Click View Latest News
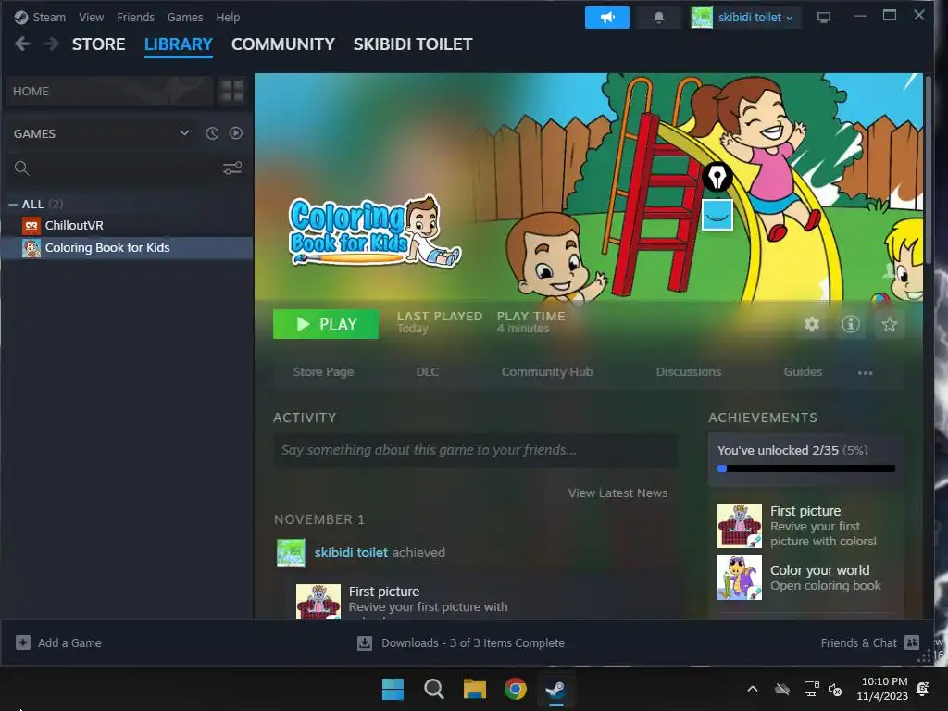 (x=617, y=493)
